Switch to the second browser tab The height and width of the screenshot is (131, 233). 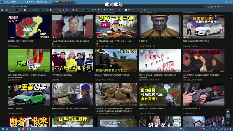tap(39, 2)
